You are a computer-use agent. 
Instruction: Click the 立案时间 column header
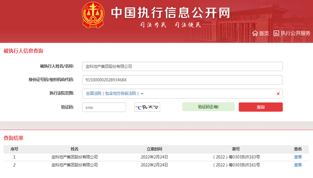click(155, 149)
